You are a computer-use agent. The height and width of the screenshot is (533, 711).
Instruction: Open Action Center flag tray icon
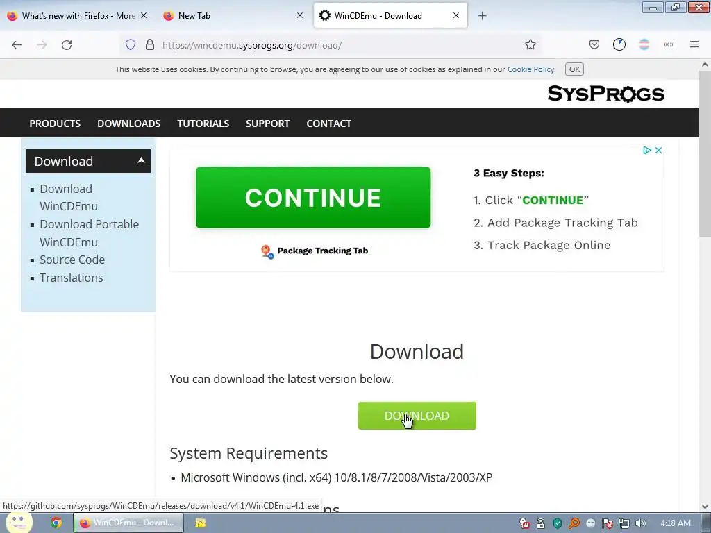tap(607, 523)
